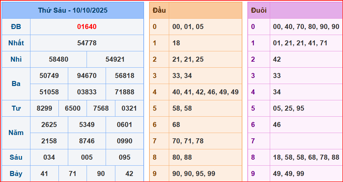Select Đuôi values 49, 49, 99
Screen dimensions: 343x182
pyautogui.click(x=289, y=174)
